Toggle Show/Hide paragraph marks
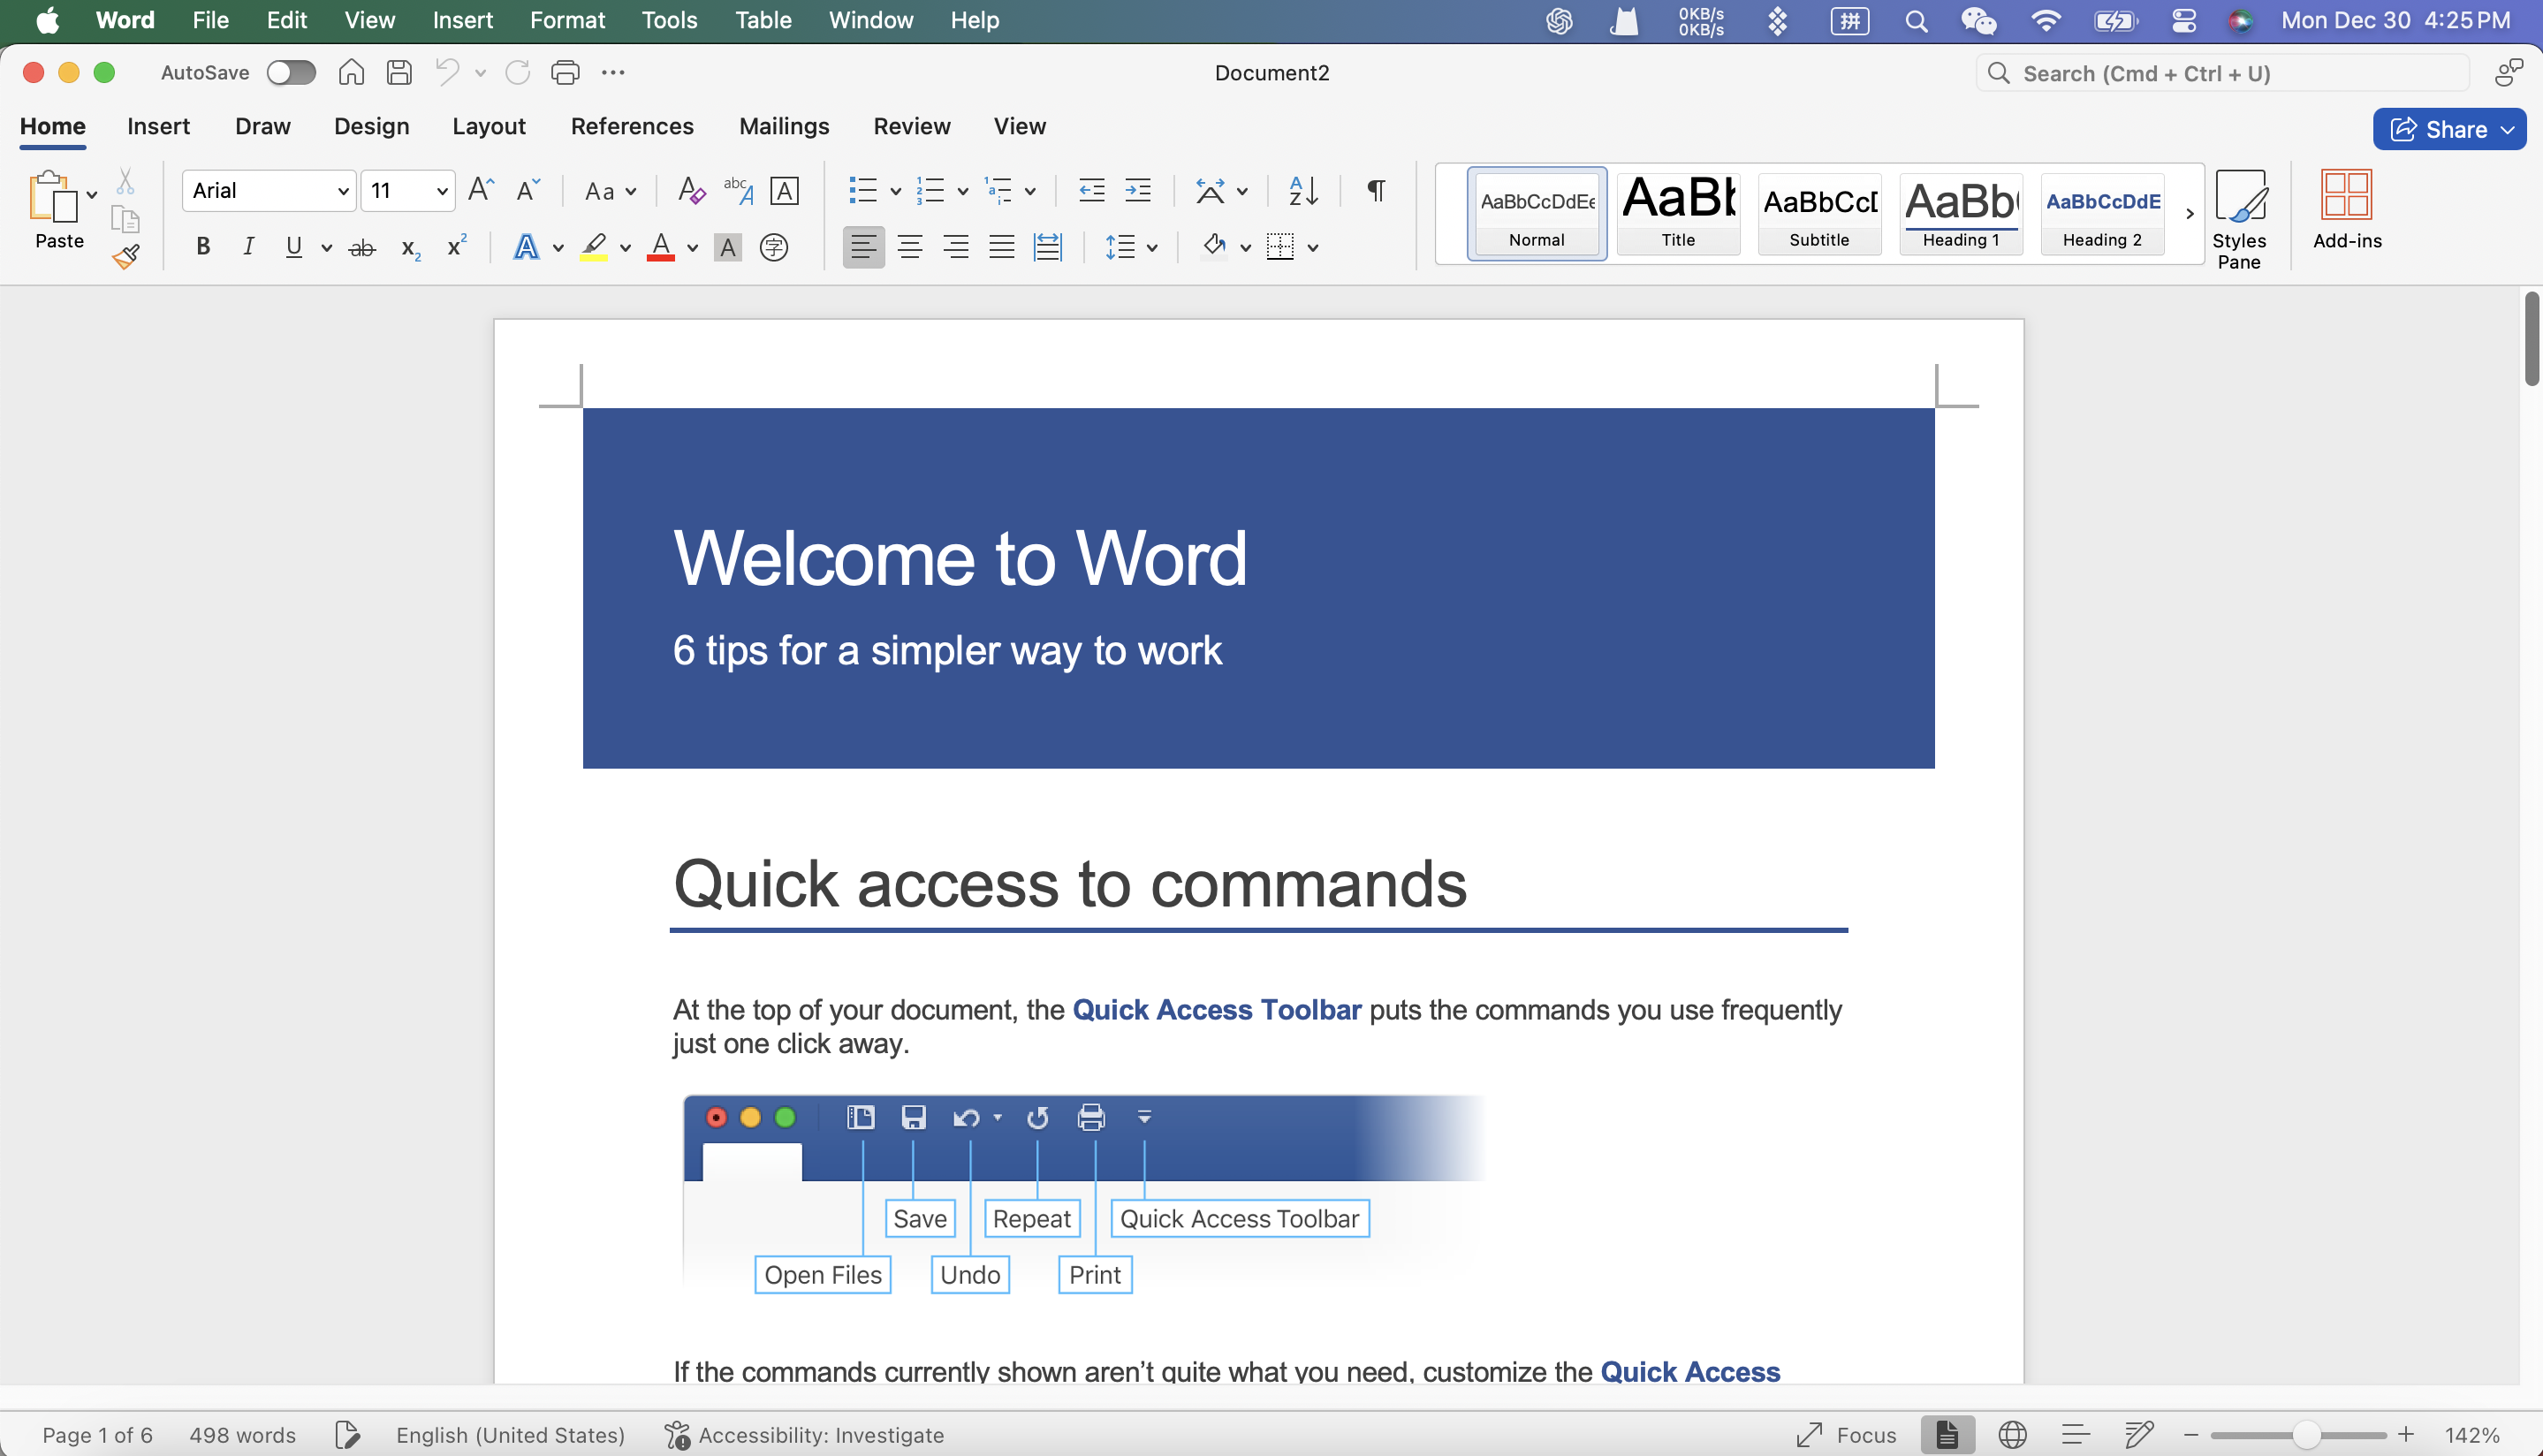The width and height of the screenshot is (2543, 1456). (x=1377, y=190)
